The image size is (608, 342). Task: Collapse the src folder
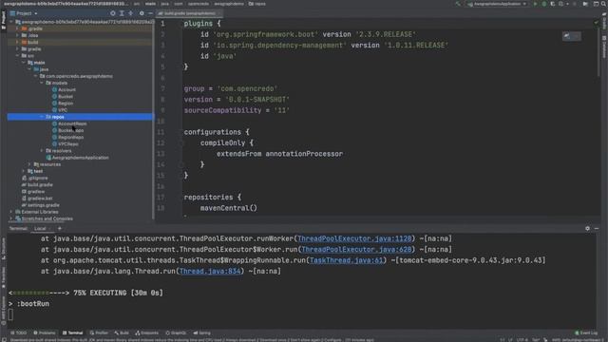[17, 56]
